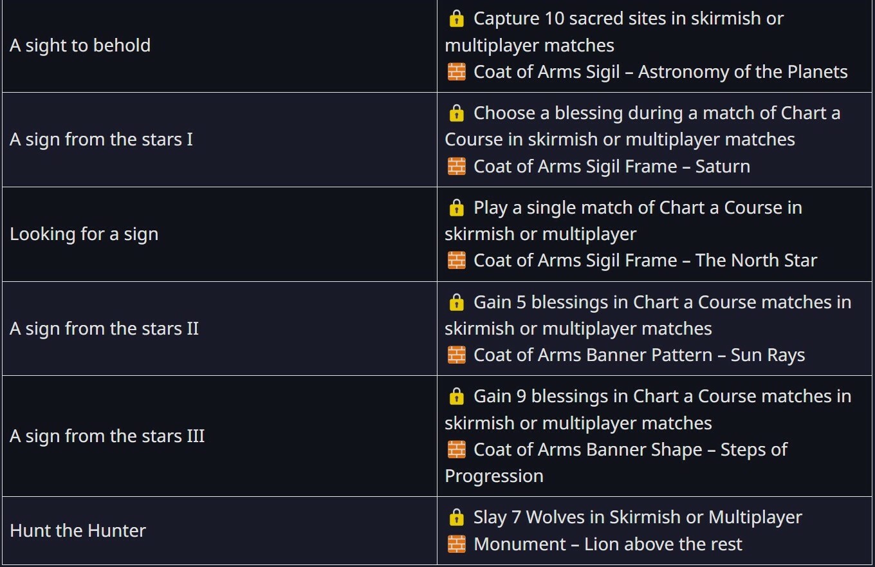Screen dimensions: 875x567
Task: Select the 'A sign from the stars II' cell
Action: [104, 329]
